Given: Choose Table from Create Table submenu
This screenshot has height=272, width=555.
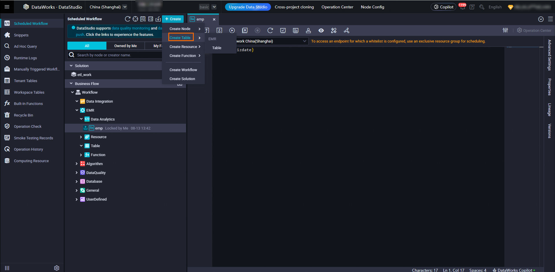Looking at the screenshot, I should (217, 48).
